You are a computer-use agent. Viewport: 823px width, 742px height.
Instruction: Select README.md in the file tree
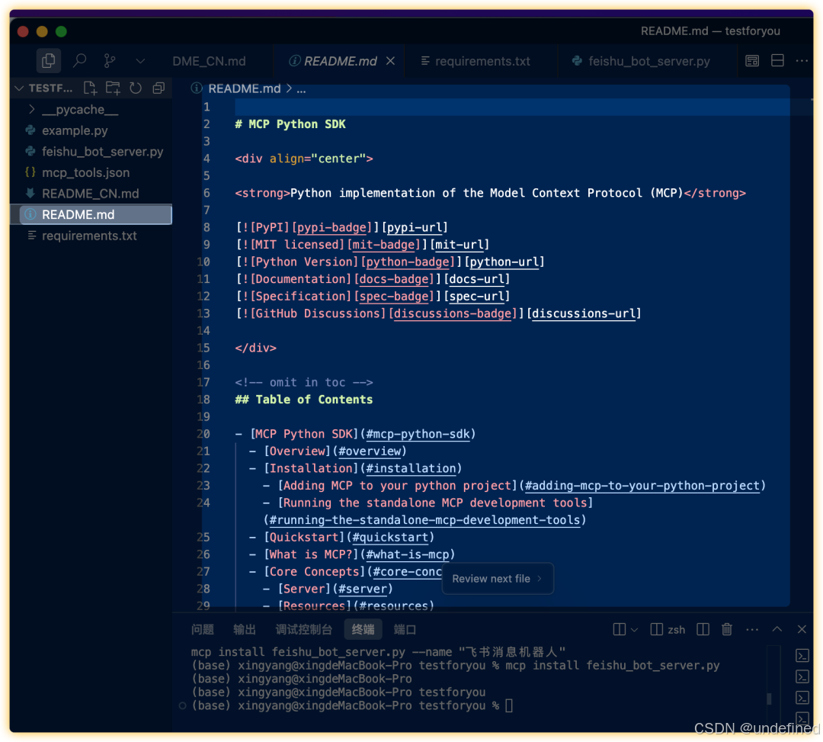pos(91,214)
